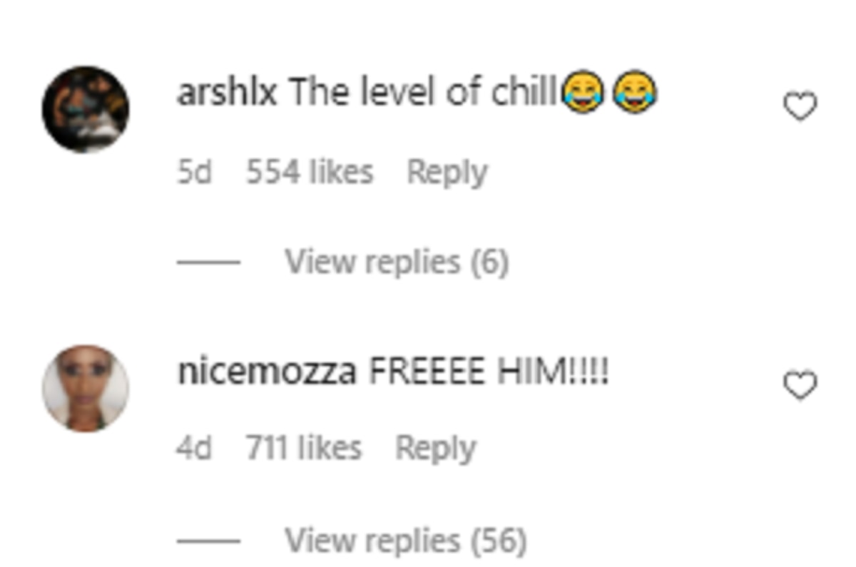Expand View replies (56)

click(x=406, y=541)
